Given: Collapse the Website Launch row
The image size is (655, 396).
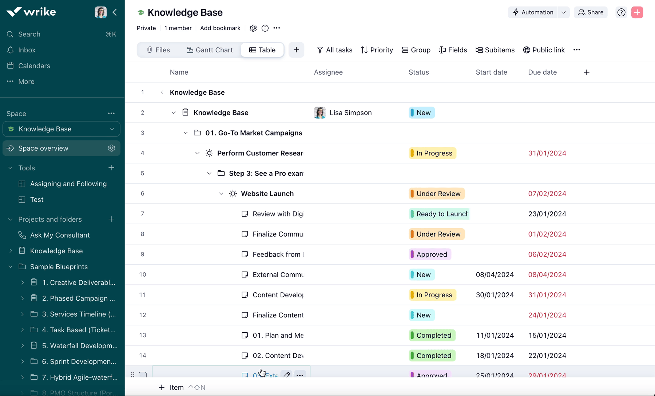Looking at the screenshot, I should point(221,194).
